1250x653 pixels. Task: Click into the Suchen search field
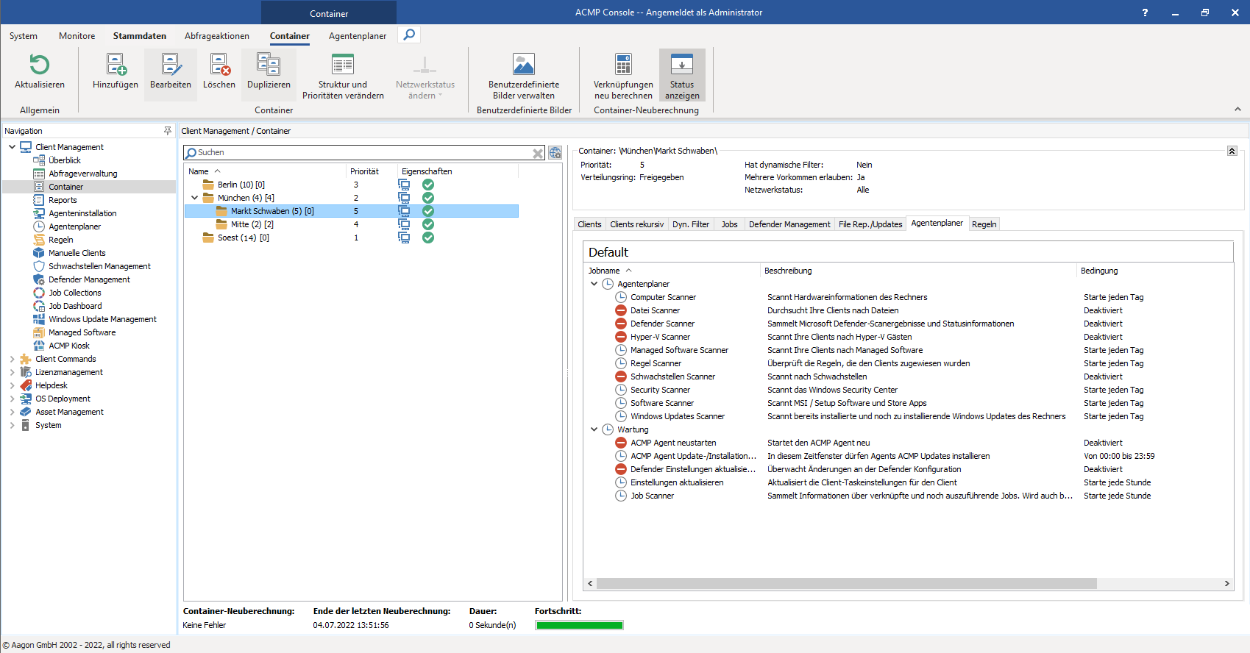[364, 153]
